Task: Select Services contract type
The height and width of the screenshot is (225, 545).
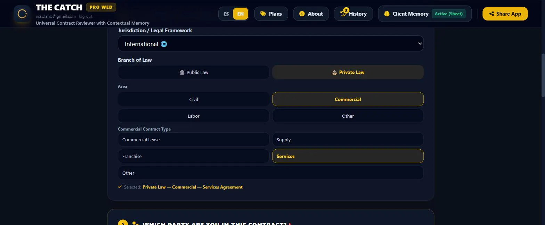Action: 348,156
